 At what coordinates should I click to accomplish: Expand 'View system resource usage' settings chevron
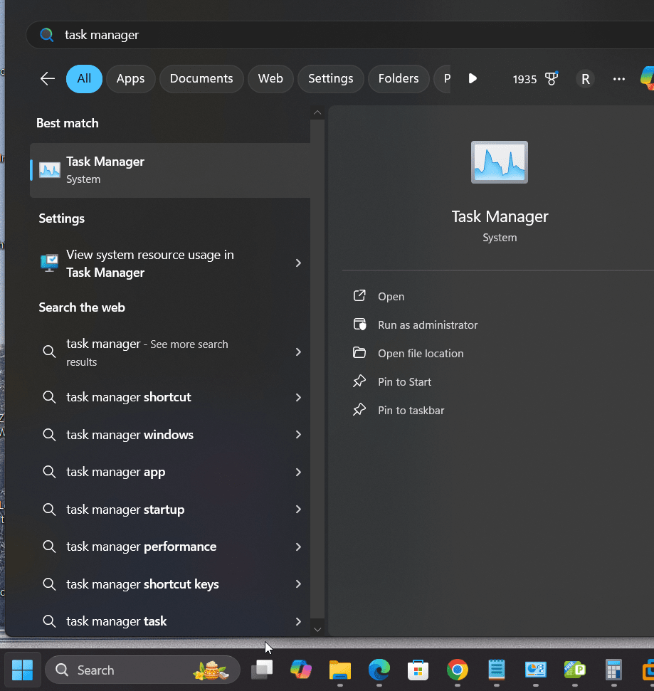tap(298, 263)
